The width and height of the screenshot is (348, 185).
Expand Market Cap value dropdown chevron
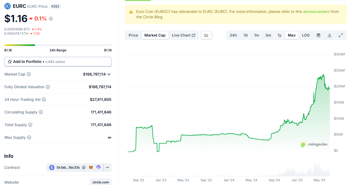[x=109, y=74]
